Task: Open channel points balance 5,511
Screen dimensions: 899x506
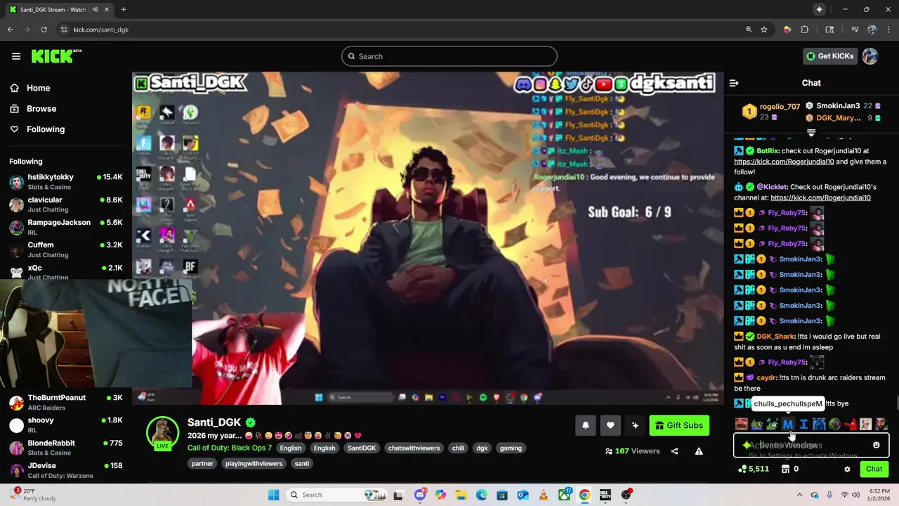Action: (754, 469)
